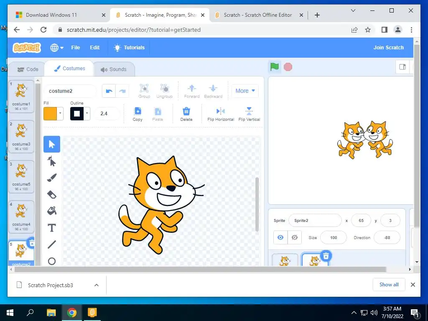This screenshot has width=428, height=321.
Task: Select the costume3 thumbnail
Action: [x=21, y=137]
